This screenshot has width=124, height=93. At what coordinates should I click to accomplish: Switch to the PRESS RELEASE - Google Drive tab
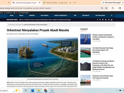[57, 3]
